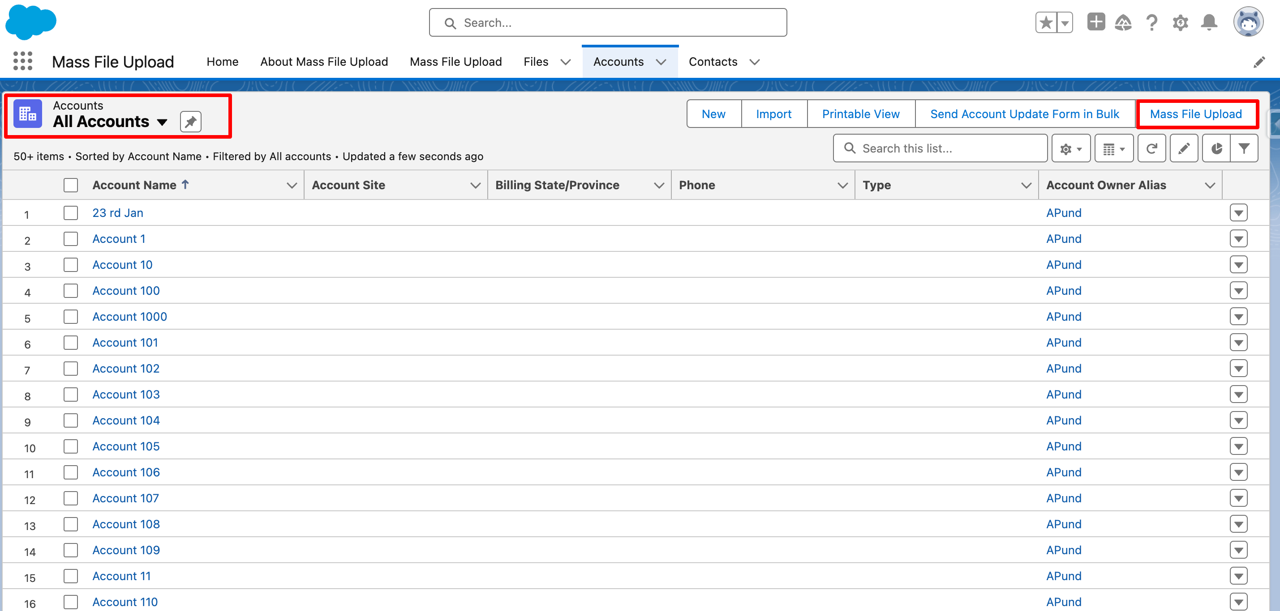1280x611 pixels.
Task: Click the global actions plus icon
Action: click(x=1095, y=22)
